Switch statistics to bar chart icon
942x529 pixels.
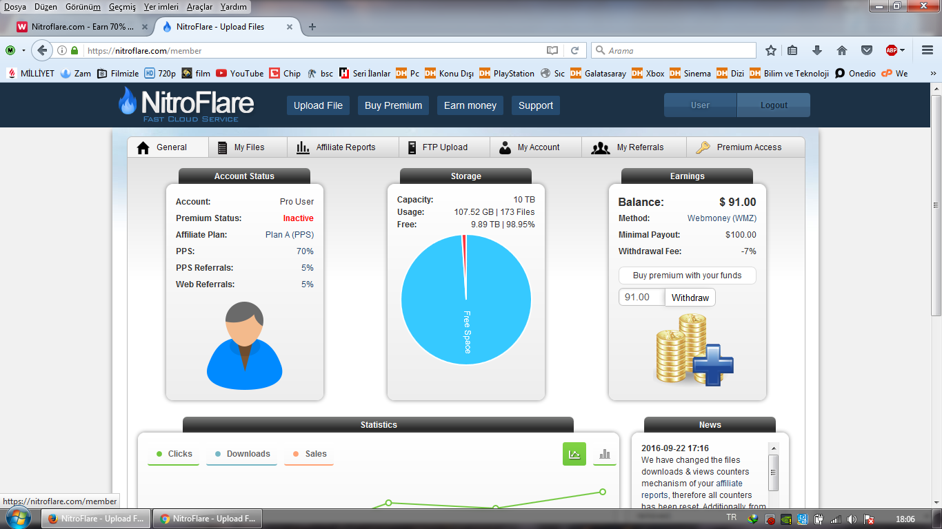click(x=605, y=454)
